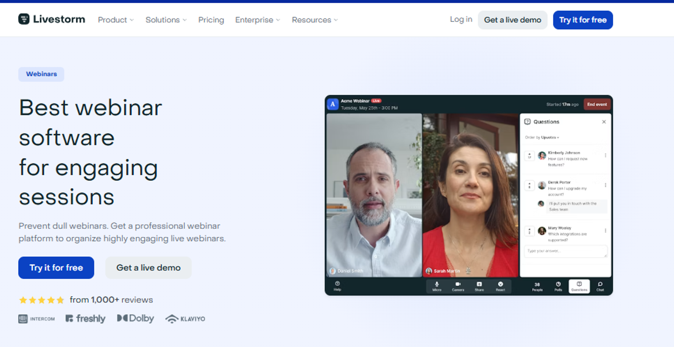Upvote Derek Porter's question
This screenshot has height=347, width=674.
tap(529, 185)
